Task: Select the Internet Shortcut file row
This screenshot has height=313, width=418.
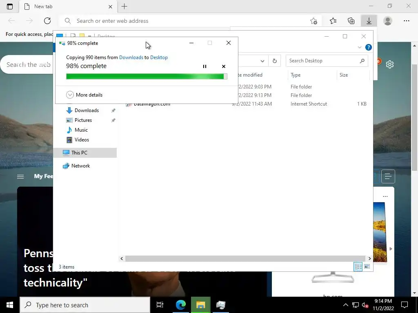Action: [x=247, y=104]
